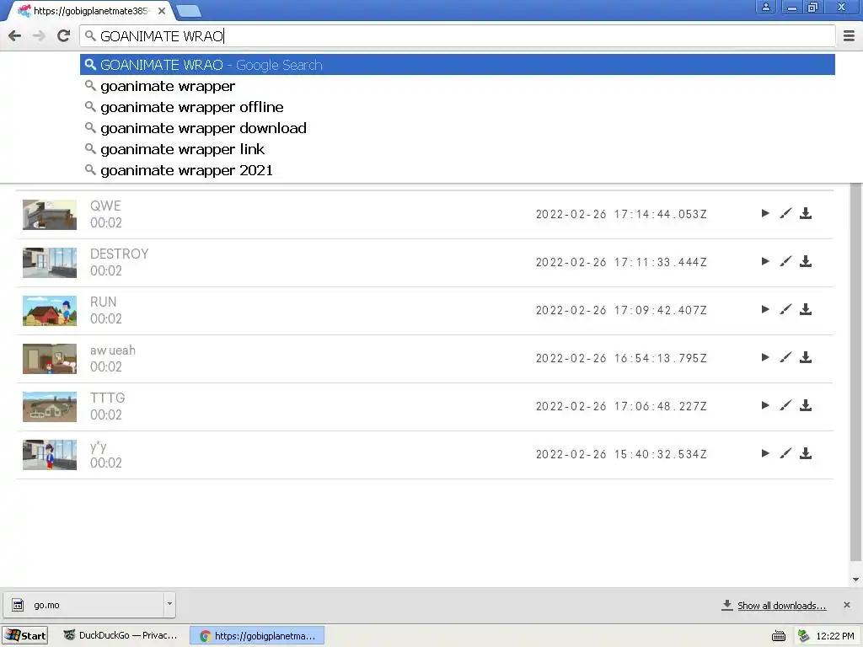Edit the y'y video
The width and height of the screenshot is (863, 647).
[x=785, y=453]
